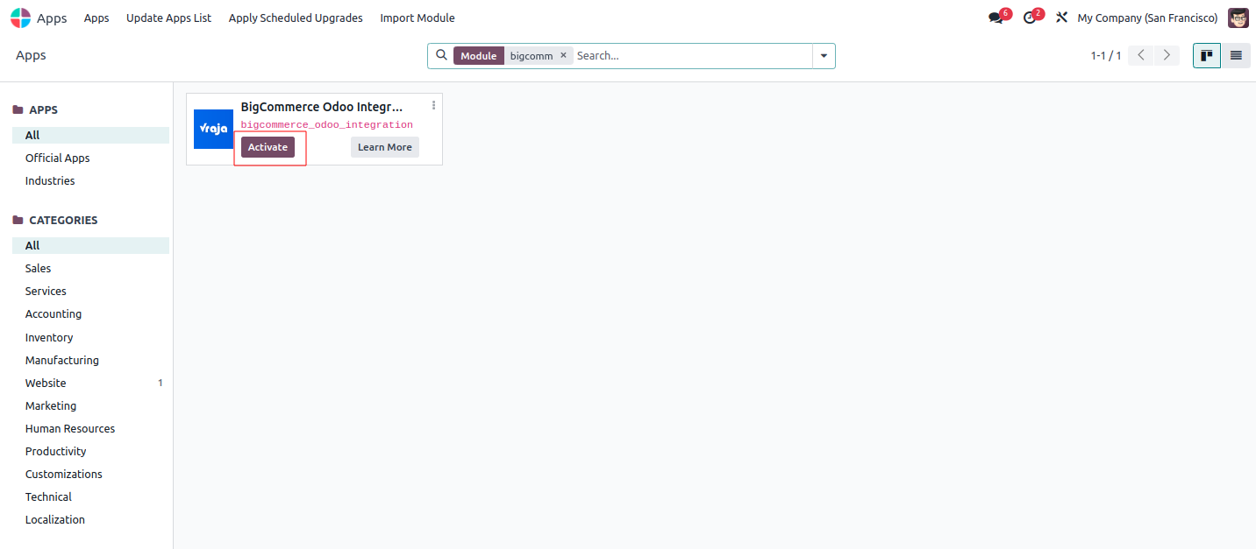Open Import Module menu

pyautogui.click(x=417, y=18)
